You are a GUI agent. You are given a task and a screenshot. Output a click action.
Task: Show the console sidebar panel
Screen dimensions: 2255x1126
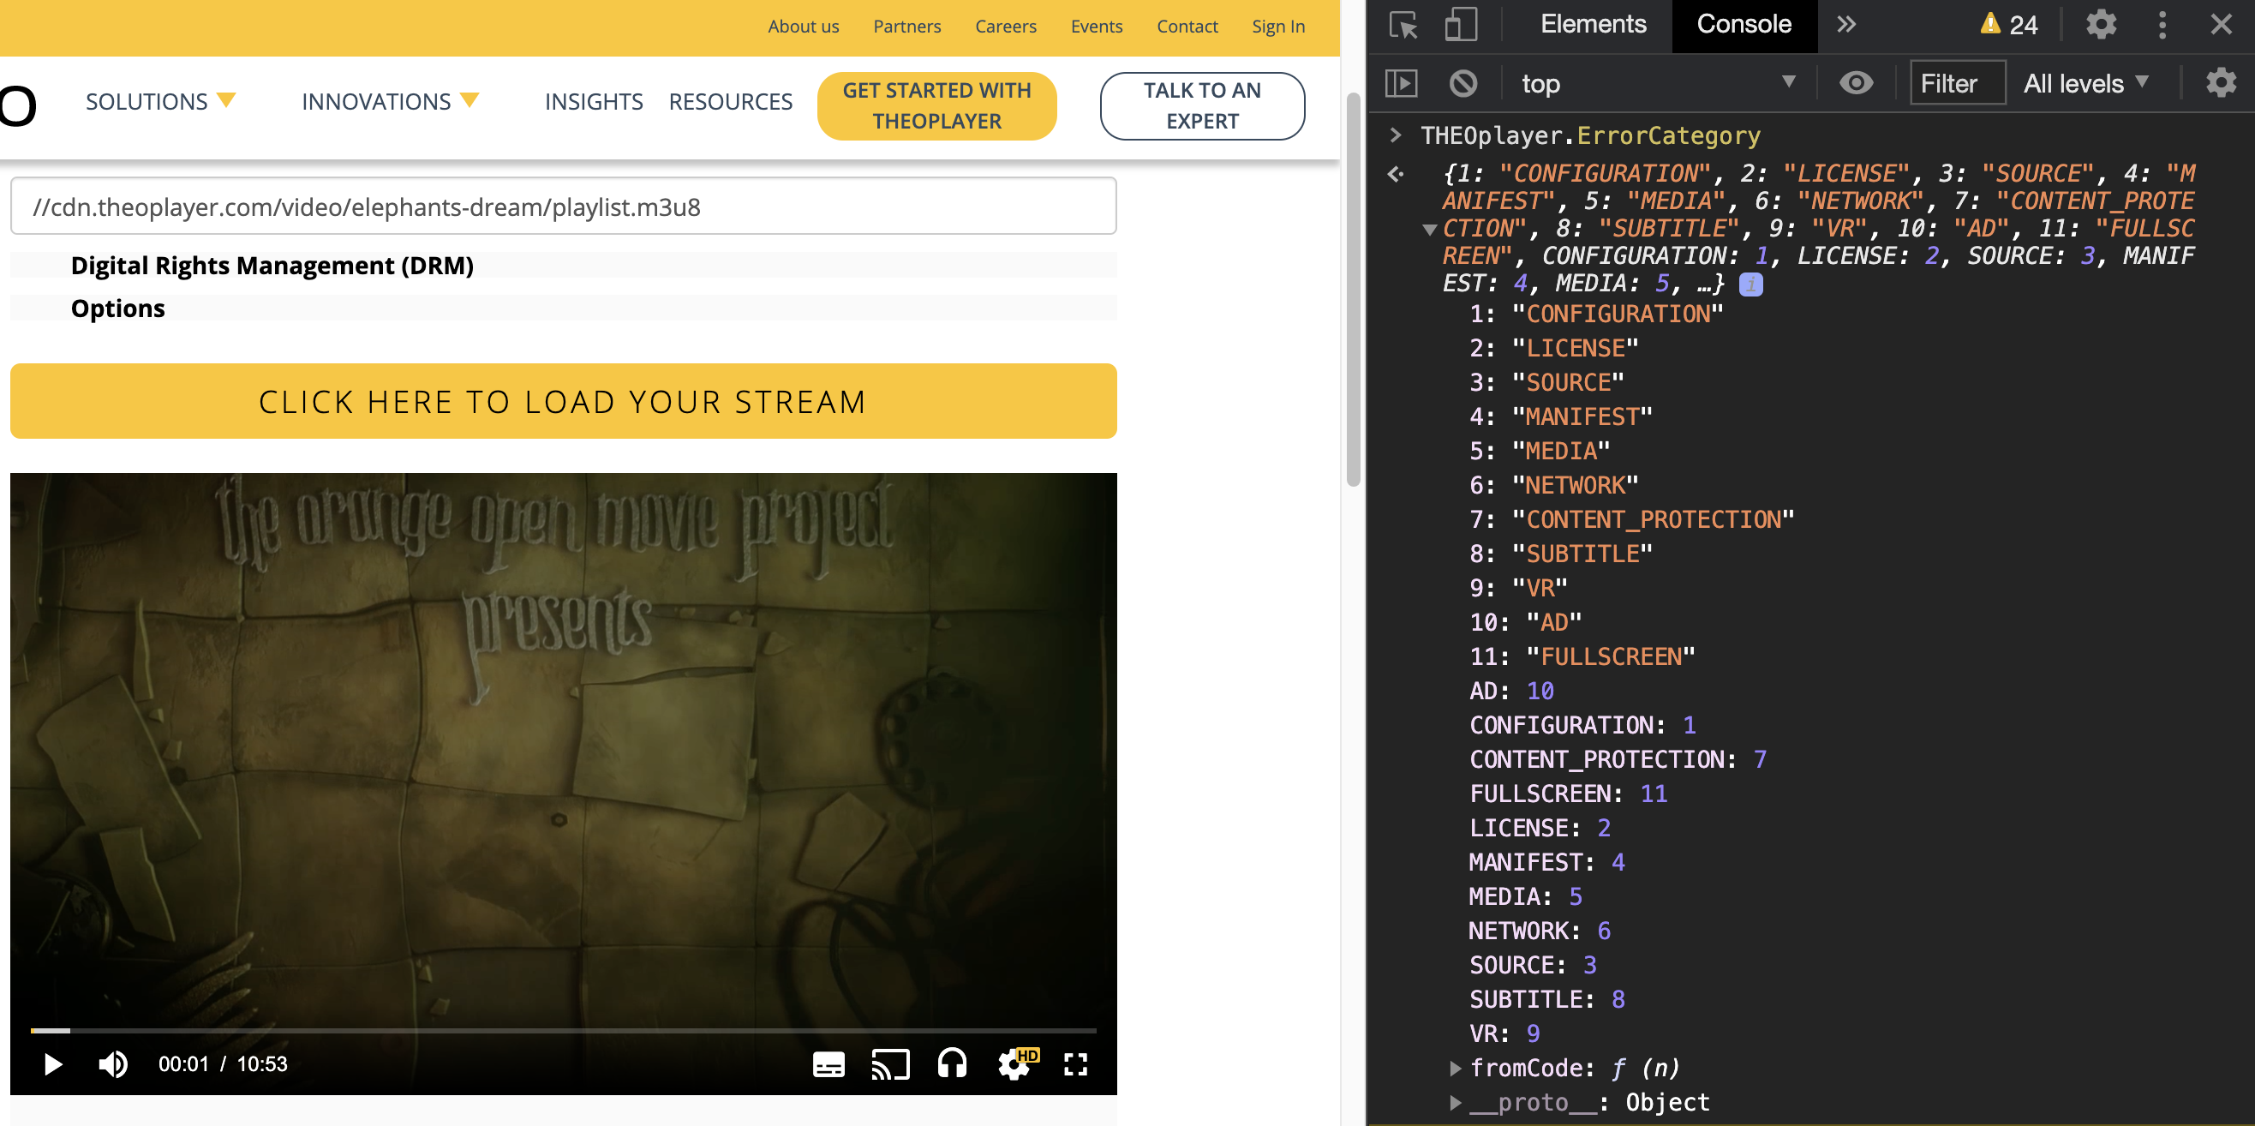click(x=1401, y=84)
